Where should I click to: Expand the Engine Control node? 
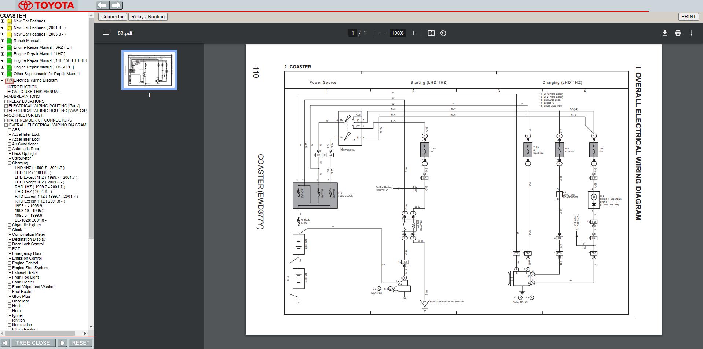point(10,263)
